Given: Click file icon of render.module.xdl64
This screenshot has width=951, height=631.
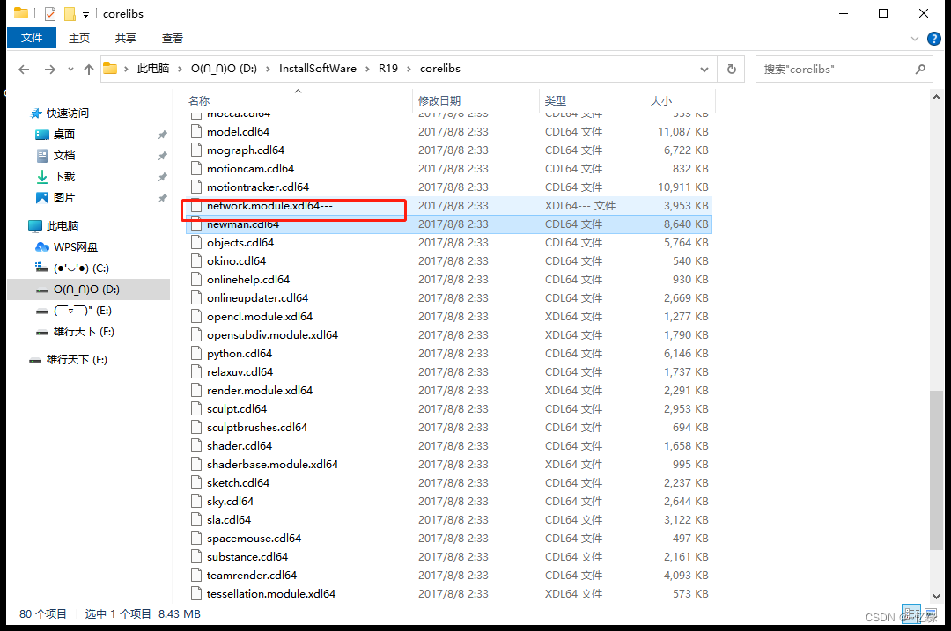Looking at the screenshot, I should 195,391.
